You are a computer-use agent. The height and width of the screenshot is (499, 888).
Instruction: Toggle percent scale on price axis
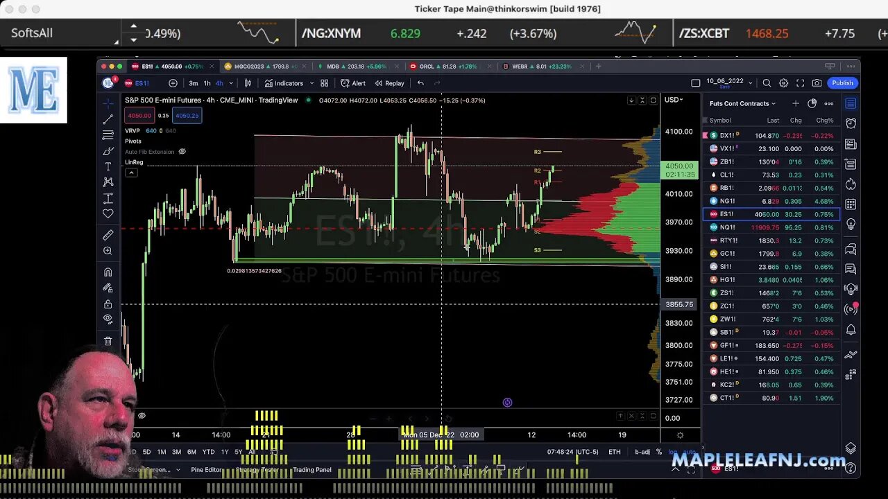point(658,452)
